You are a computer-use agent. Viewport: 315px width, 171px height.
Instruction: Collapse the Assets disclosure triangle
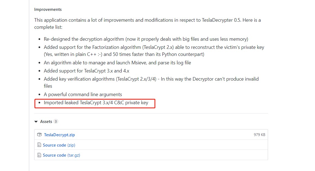36,122
